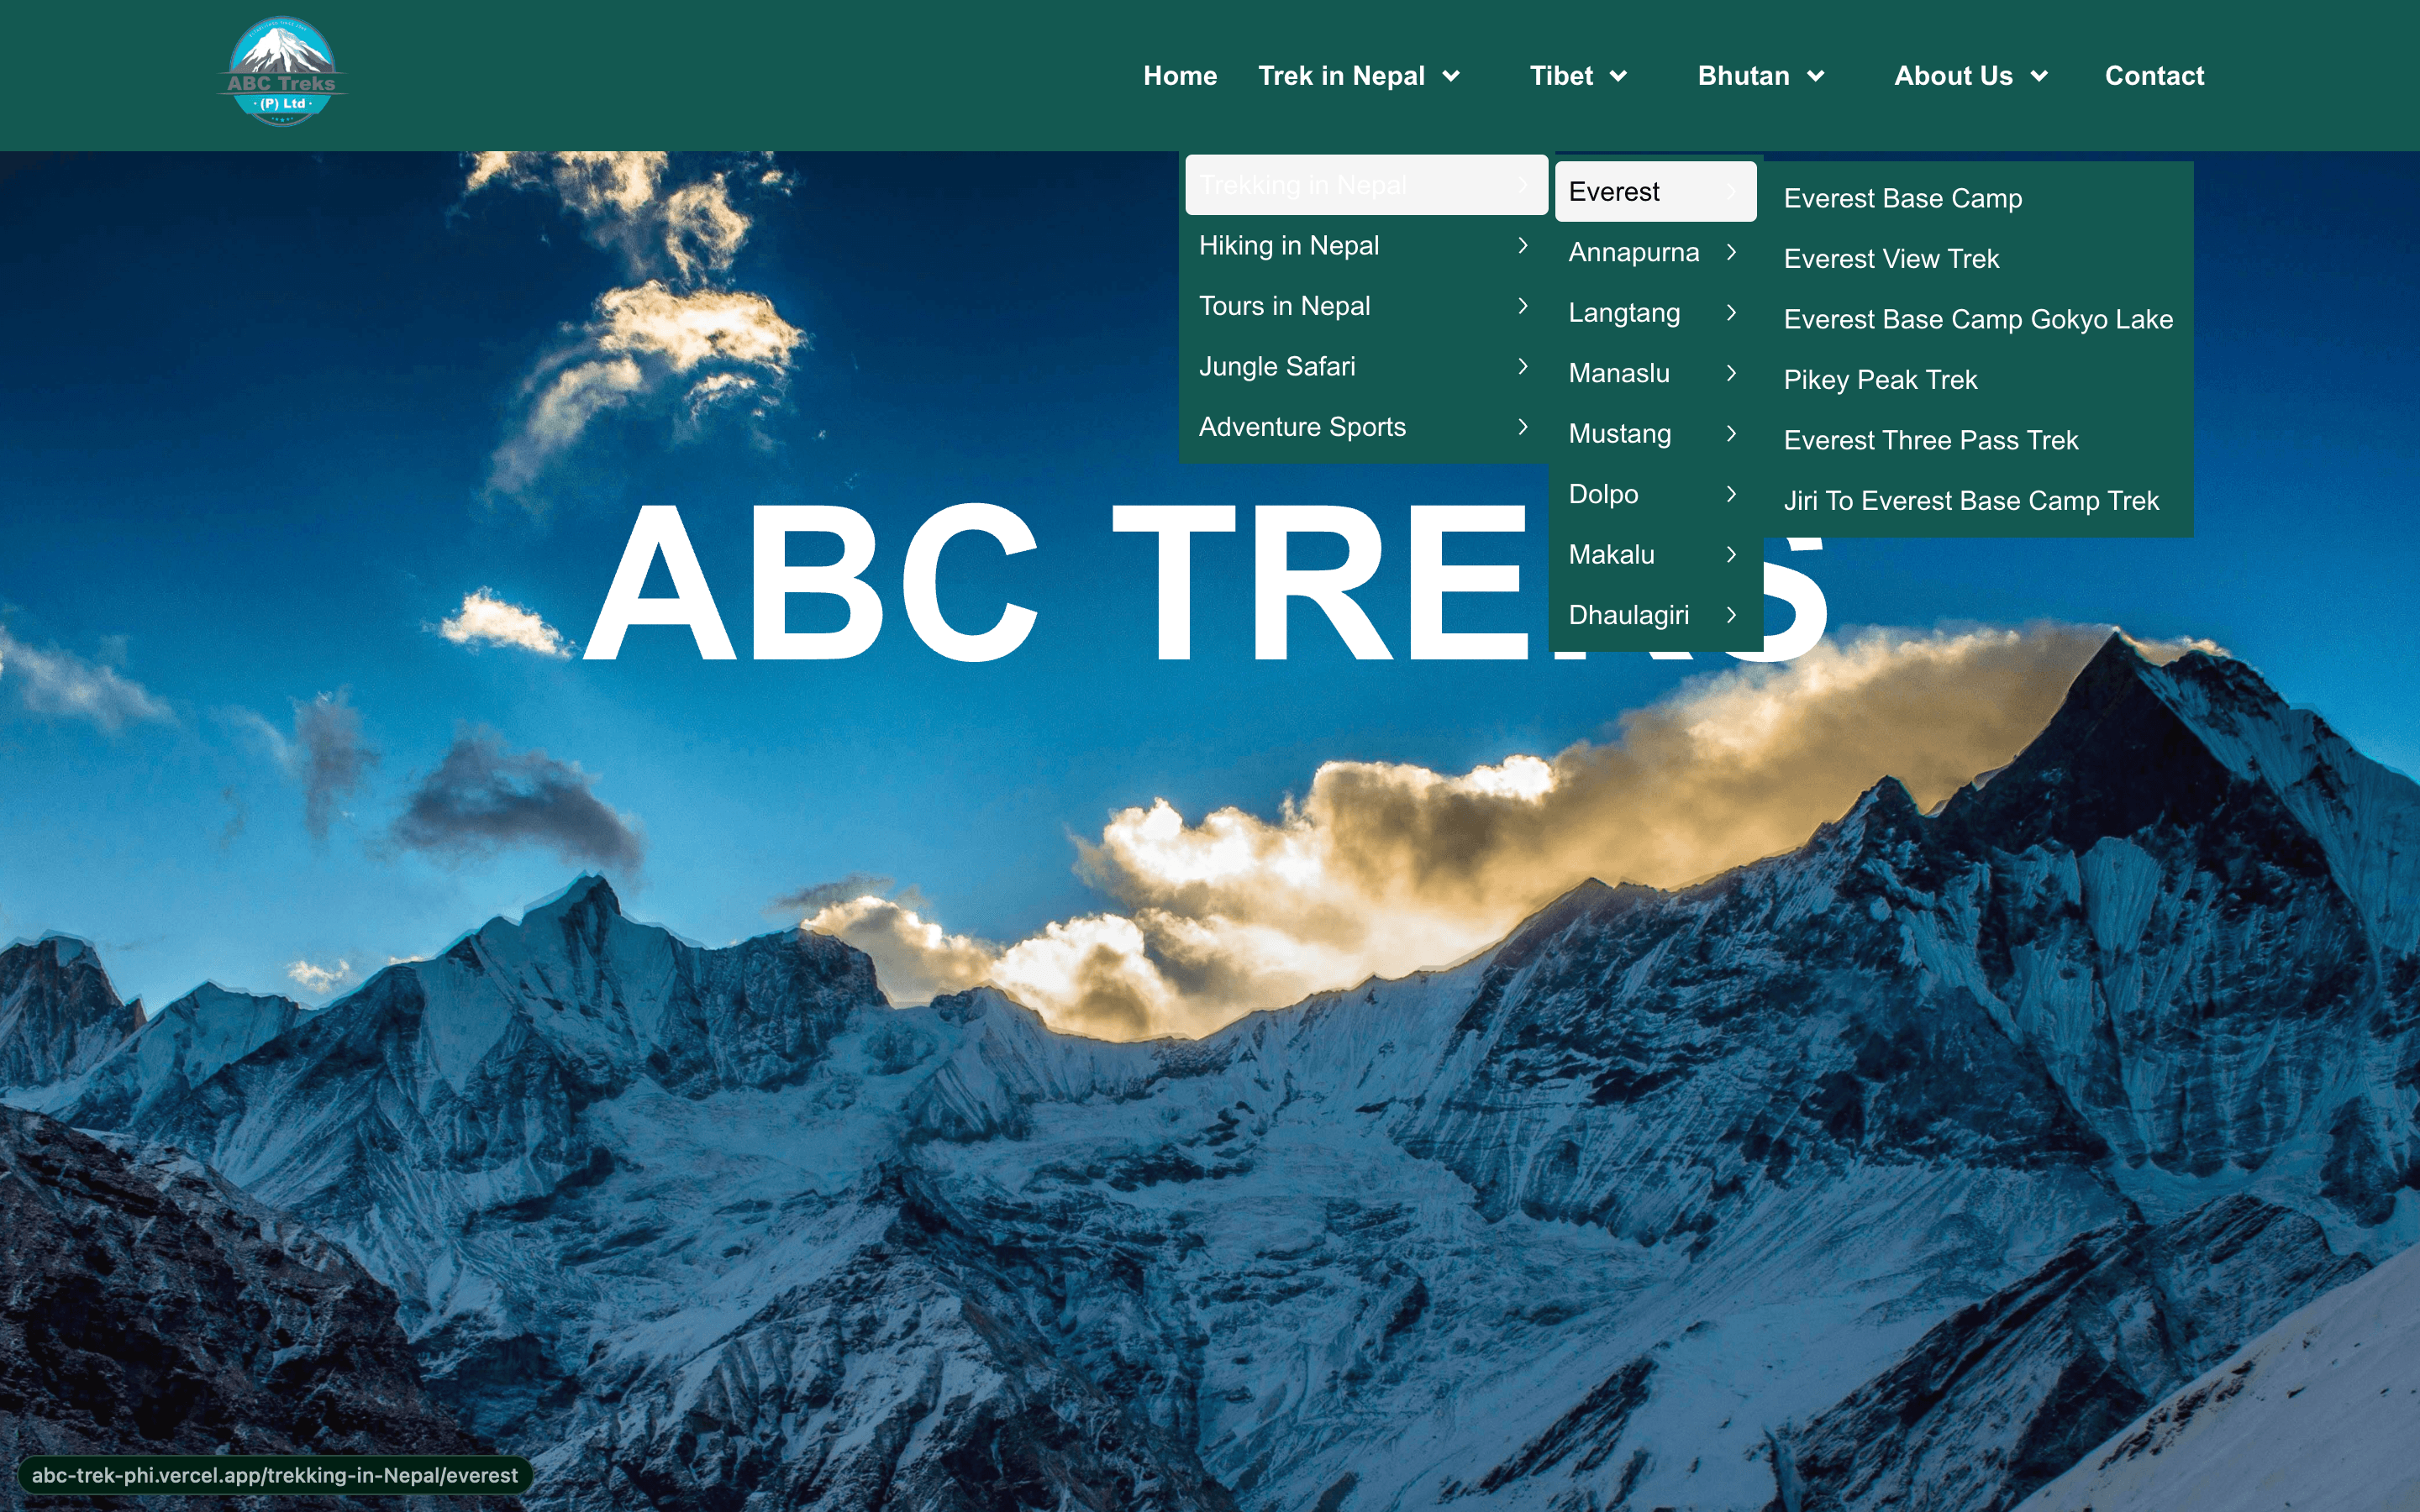Select Trekking in Nepal submenu item
2420x1512 pixels.
point(1366,185)
